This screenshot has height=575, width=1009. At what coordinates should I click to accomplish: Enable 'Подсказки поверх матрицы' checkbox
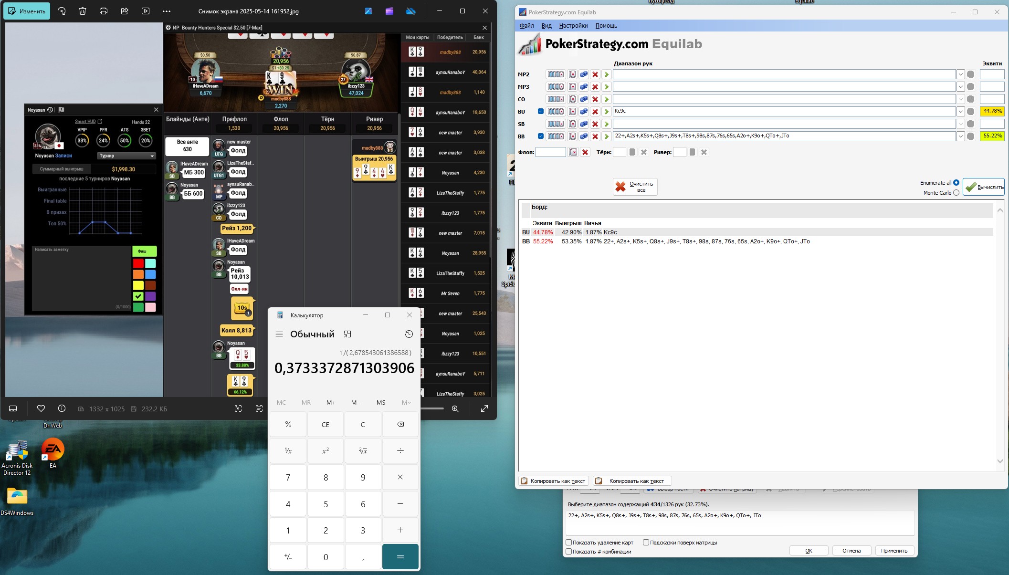(646, 543)
